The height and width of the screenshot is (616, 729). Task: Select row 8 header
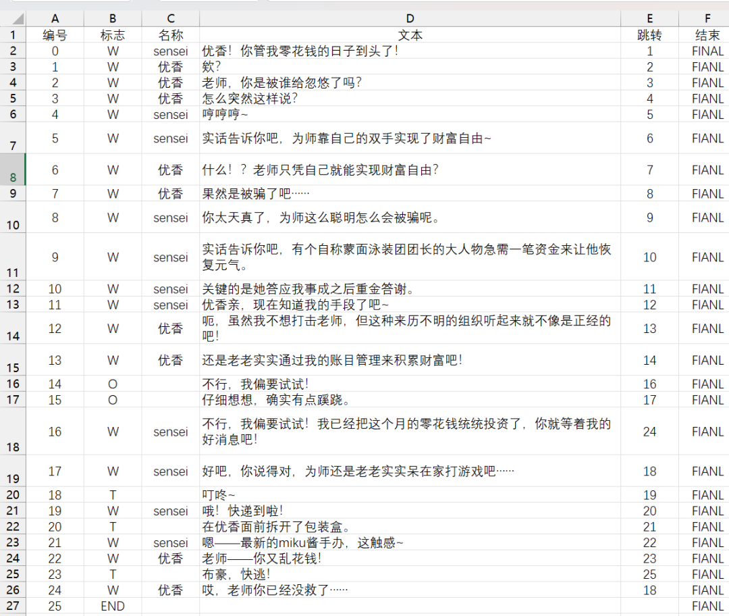pyautogui.click(x=13, y=170)
